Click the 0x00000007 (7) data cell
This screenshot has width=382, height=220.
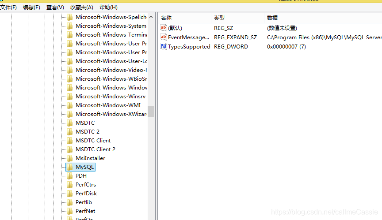point(286,47)
